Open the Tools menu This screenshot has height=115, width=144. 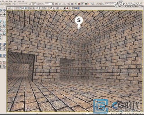coord(19,1)
